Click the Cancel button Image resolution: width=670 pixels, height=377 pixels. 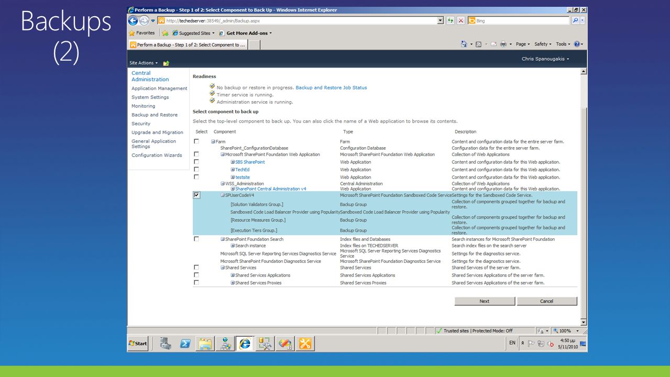547,301
